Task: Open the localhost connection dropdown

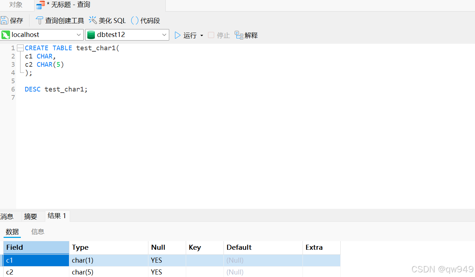Action: click(x=79, y=34)
